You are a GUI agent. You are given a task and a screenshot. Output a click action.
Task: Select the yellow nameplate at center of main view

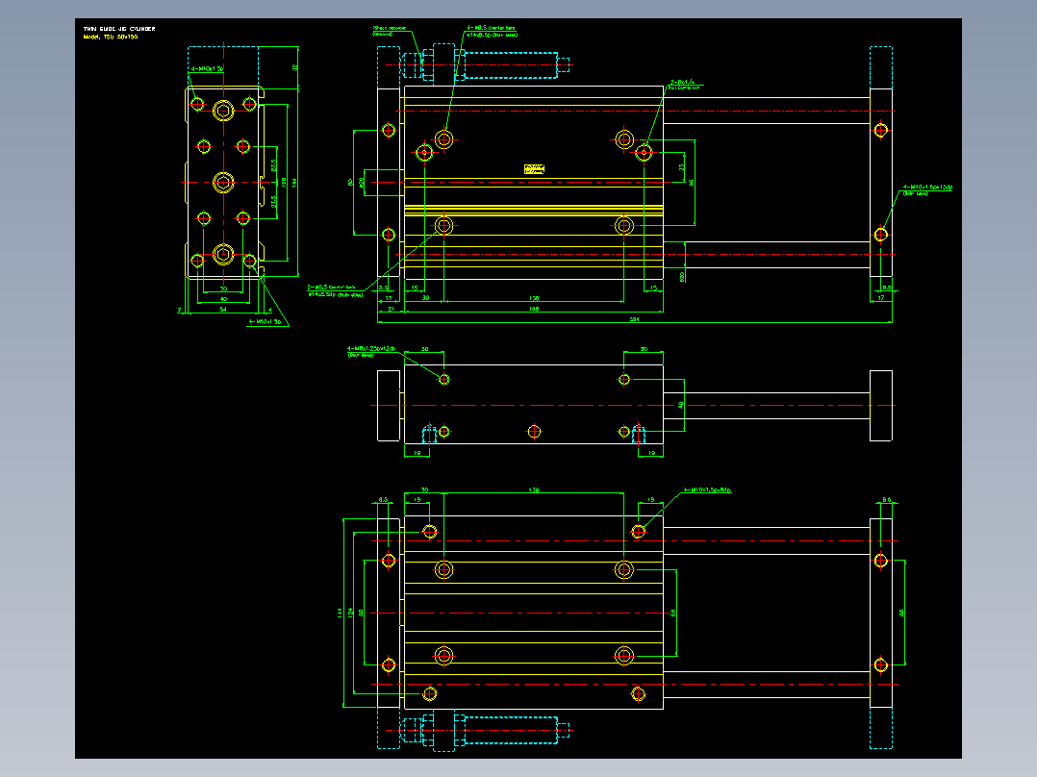pos(534,169)
